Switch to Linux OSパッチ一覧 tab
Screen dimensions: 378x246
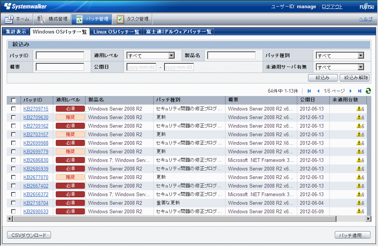116,32
